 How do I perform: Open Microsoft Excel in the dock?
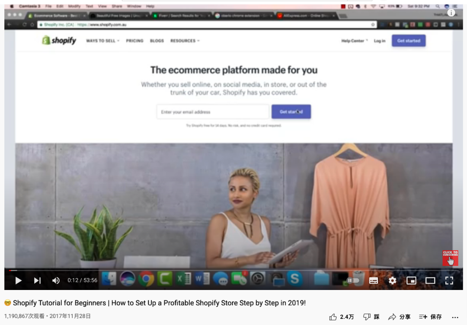(183, 279)
